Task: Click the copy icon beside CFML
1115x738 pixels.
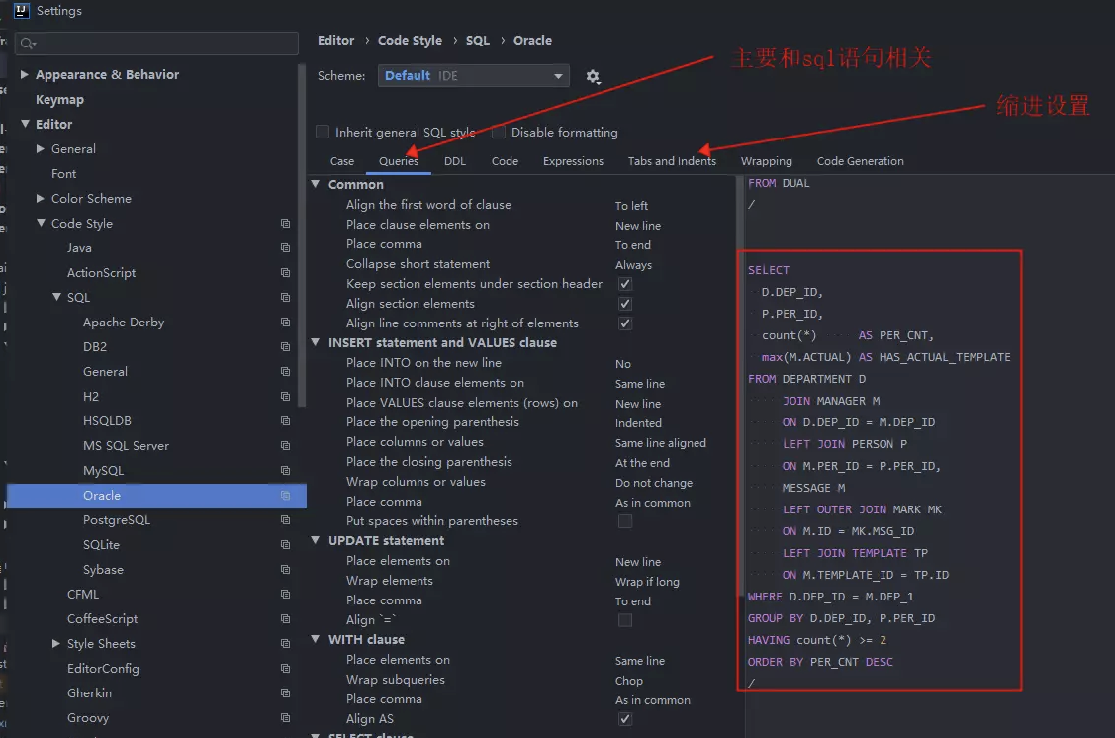Action: click(285, 595)
